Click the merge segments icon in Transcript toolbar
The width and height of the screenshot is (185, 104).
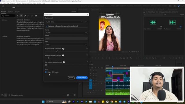point(28,16)
